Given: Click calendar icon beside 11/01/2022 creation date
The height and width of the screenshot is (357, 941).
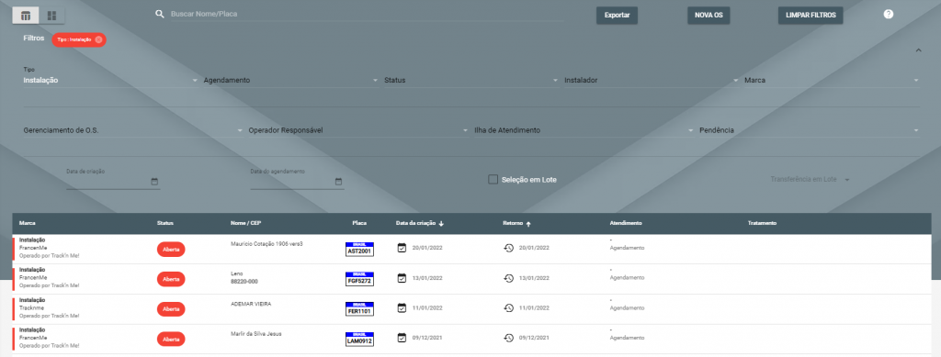Looking at the screenshot, I should click(x=402, y=307).
